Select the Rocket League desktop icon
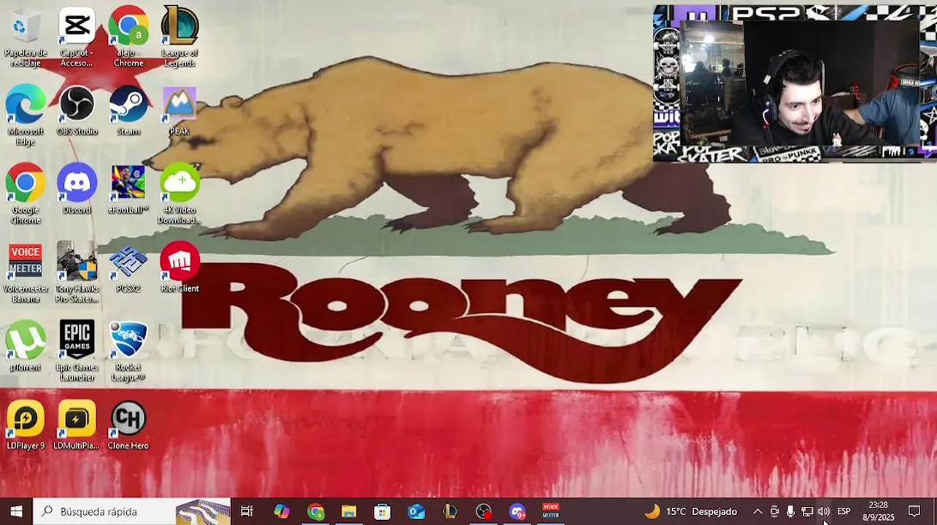937x525 pixels. 128,351
